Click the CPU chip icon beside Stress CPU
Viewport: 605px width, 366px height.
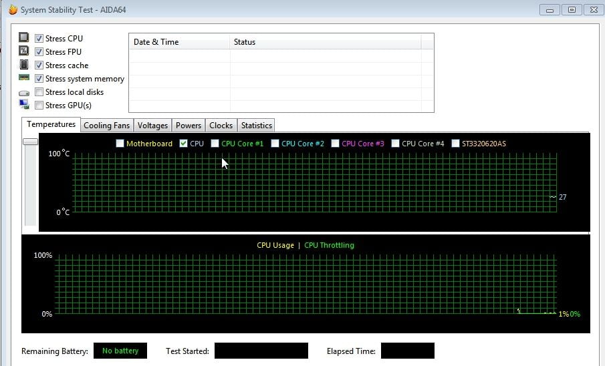pos(24,37)
